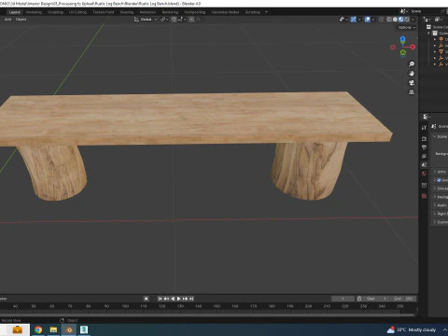Image resolution: width=448 pixels, height=336 pixels.
Task: Switch to the Geometry Nodes workspace tab
Action: click(225, 12)
